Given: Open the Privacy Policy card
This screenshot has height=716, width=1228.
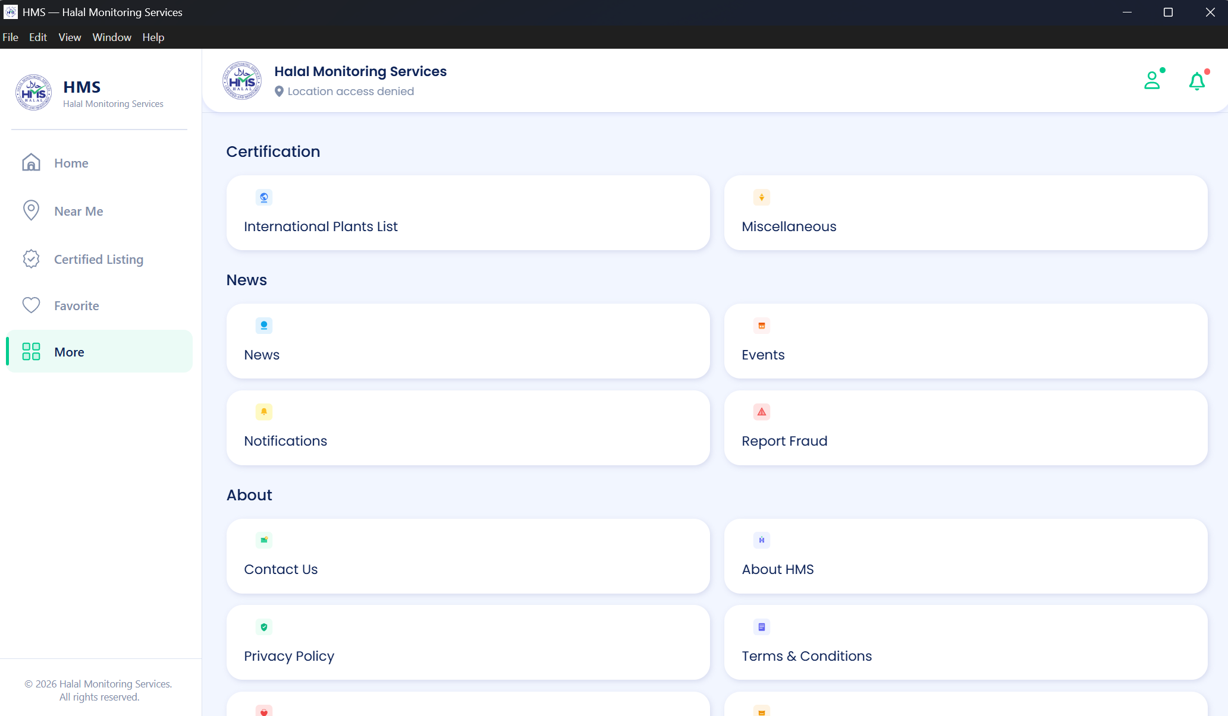Looking at the screenshot, I should [x=468, y=642].
